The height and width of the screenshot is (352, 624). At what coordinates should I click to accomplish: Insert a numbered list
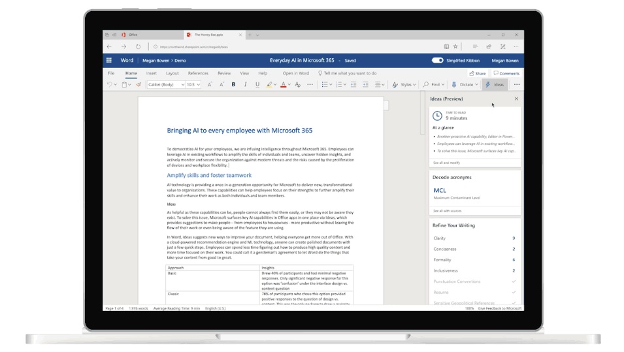pos(339,85)
